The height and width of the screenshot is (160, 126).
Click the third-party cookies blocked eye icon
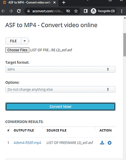click(68, 11)
